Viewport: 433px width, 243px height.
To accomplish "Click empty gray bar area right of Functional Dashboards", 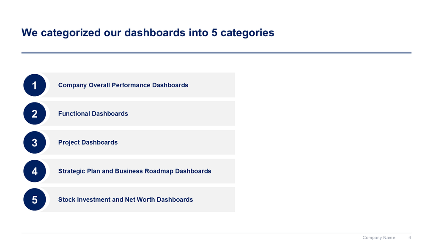I will 182,113.
